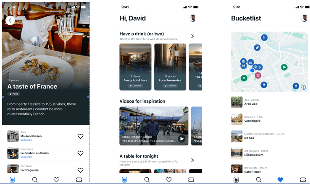The height and width of the screenshot is (184, 310).
Task: Select London tag on Local breweries card
Action: tap(170, 86)
